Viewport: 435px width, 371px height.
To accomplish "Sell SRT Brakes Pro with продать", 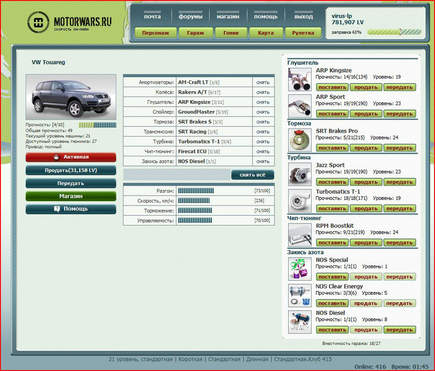I will [366, 148].
